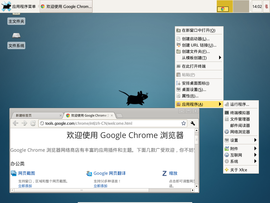Click site info globe icon in address bar
The image size is (270, 203).
tap(42, 123)
